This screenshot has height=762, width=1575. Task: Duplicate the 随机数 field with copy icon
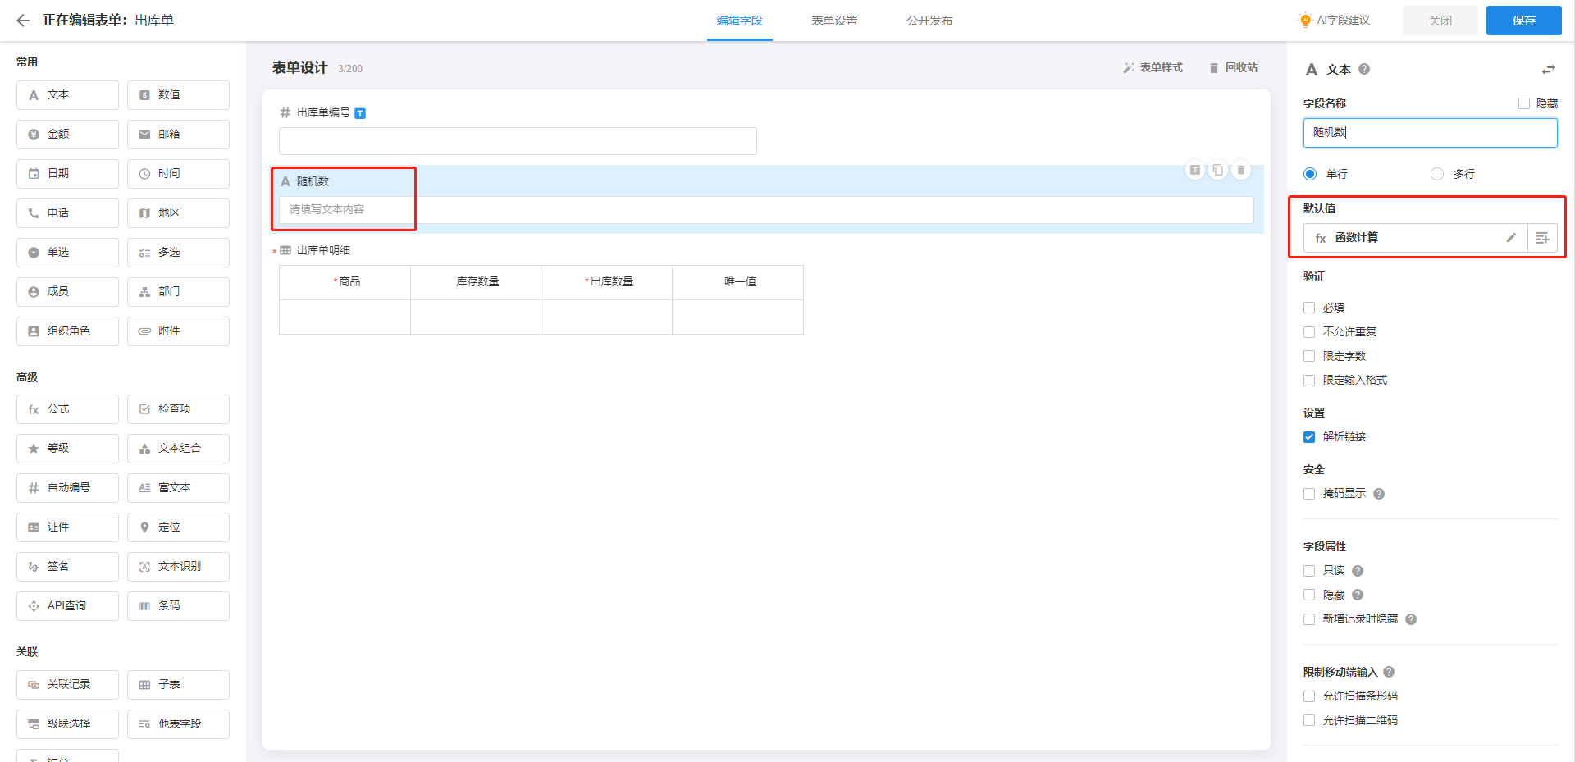tap(1218, 171)
